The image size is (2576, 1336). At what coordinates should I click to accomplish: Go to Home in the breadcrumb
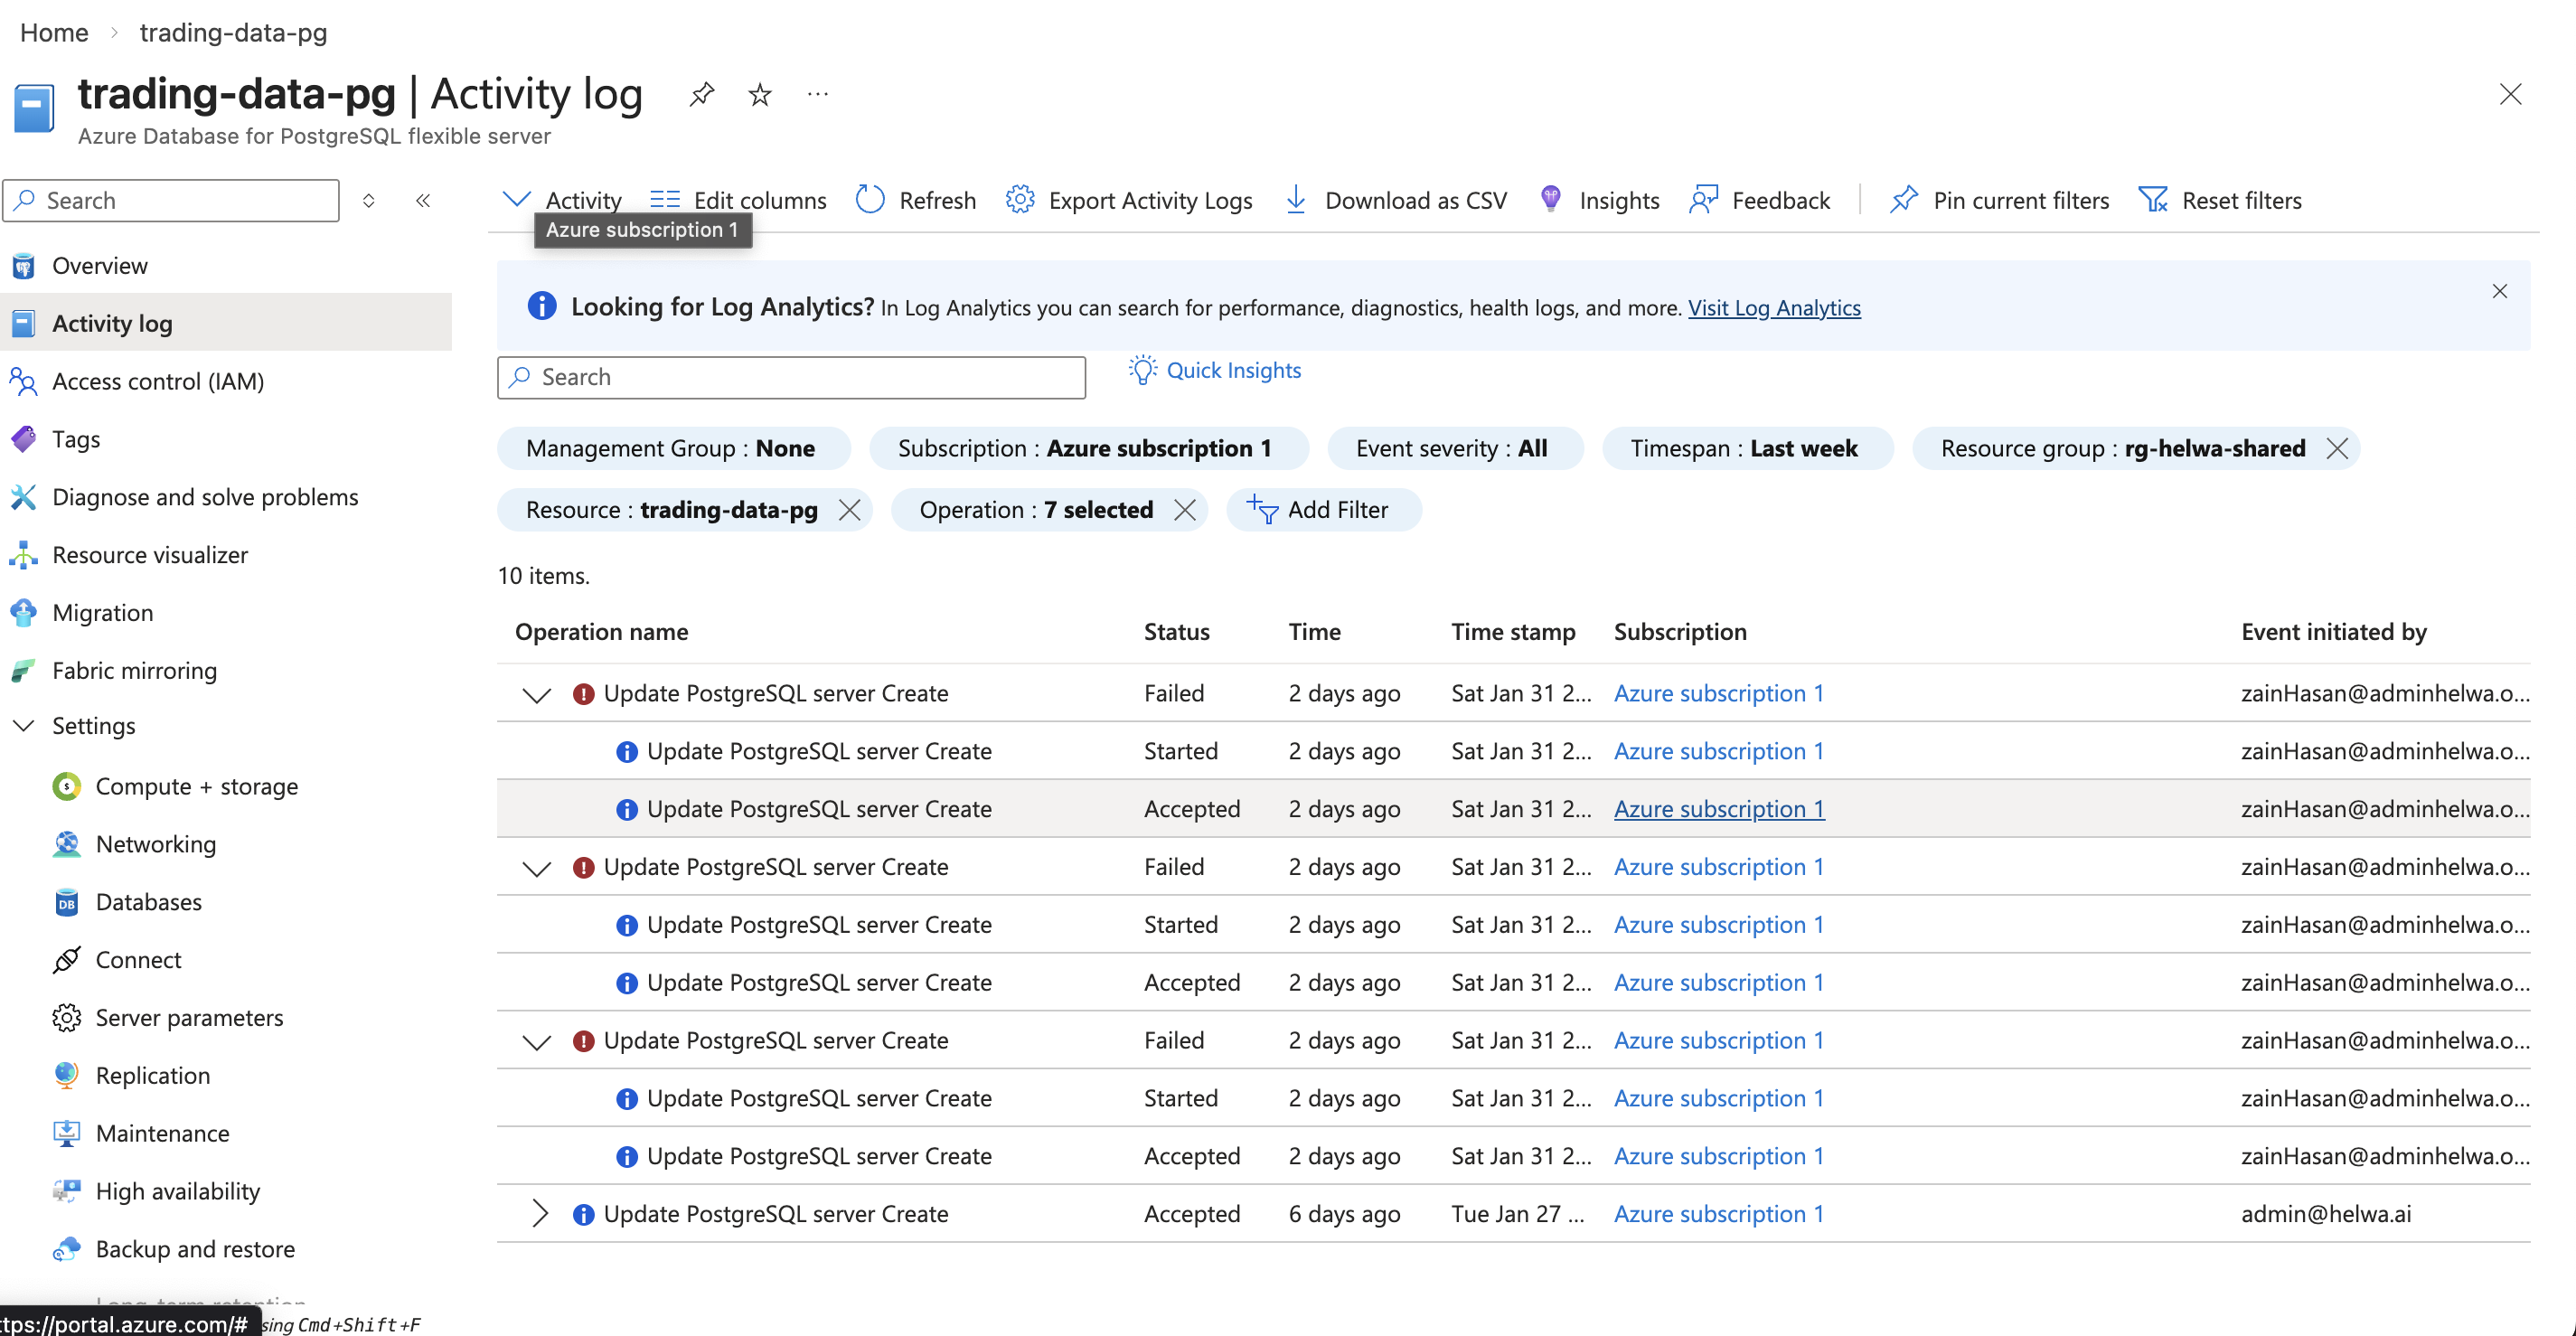54,33
